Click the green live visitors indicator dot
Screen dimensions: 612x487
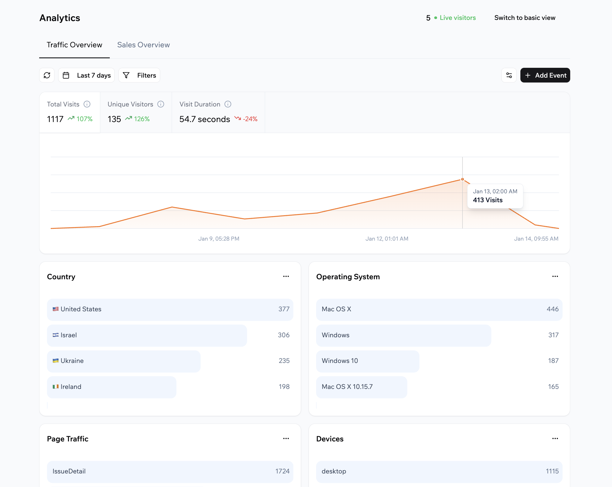(435, 18)
